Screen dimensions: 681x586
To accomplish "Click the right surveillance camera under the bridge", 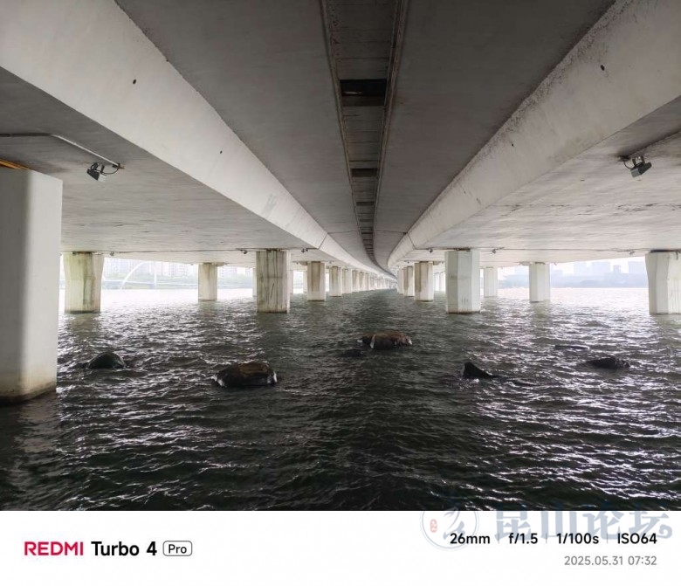I will pos(637,166).
